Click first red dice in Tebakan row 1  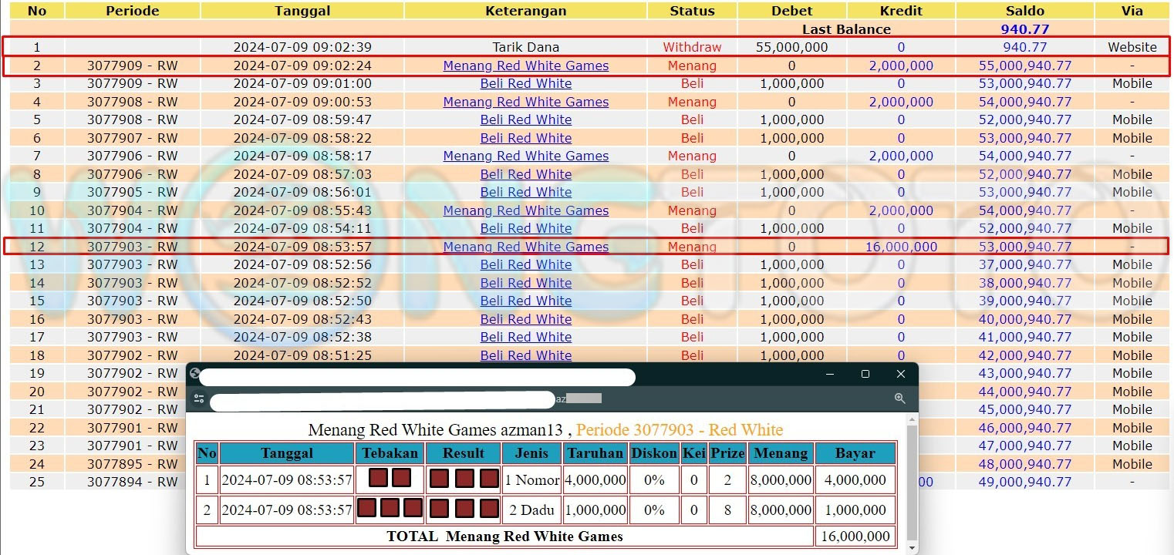click(x=378, y=478)
